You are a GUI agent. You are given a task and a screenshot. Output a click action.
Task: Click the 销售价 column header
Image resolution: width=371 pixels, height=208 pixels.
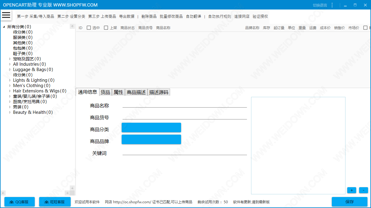(340, 28)
